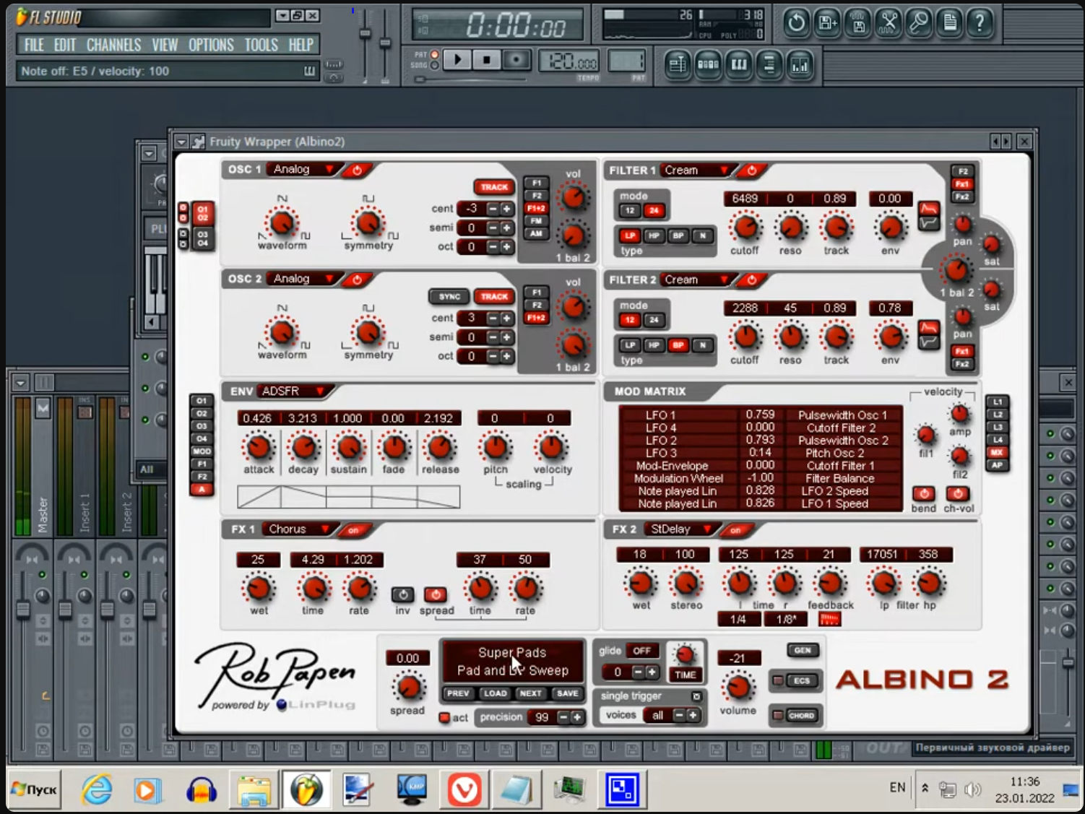Open the piano roll icon
The width and height of the screenshot is (1085, 814).
click(739, 66)
